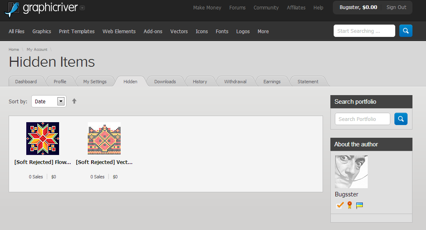Go to the Home breadcrumb
The image size is (426, 230).
coord(14,50)
